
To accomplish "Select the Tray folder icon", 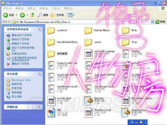I will (125, 42).
